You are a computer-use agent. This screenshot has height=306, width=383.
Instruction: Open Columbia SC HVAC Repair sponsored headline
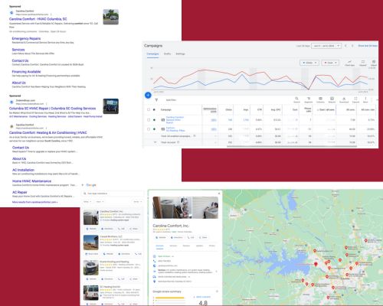point(52,109)
